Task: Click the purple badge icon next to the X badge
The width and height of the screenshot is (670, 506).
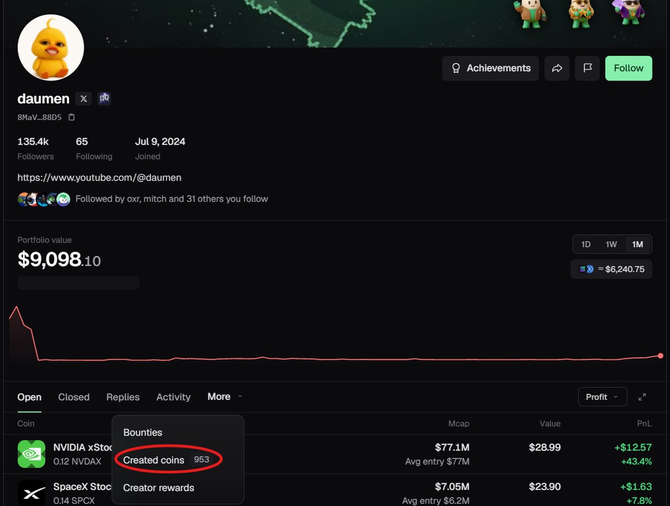Action: [x=104, y=99]
